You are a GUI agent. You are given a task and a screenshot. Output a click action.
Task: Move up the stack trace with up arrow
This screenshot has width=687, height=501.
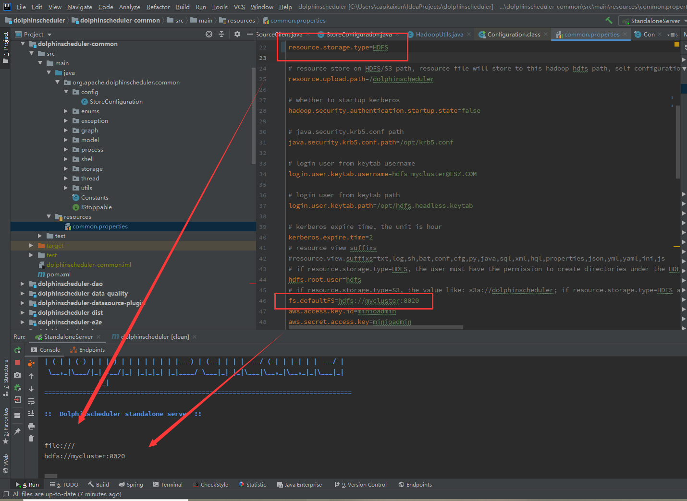31,376
